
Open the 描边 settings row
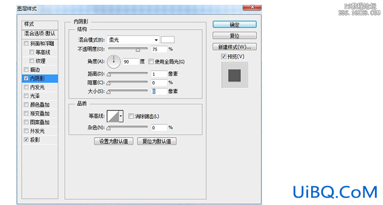click(40, 70)
